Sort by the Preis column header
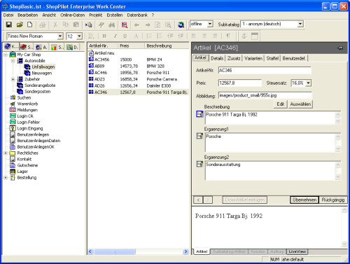Image resolution: width=350 pixels, height=264 pixels. click(131, 46)
